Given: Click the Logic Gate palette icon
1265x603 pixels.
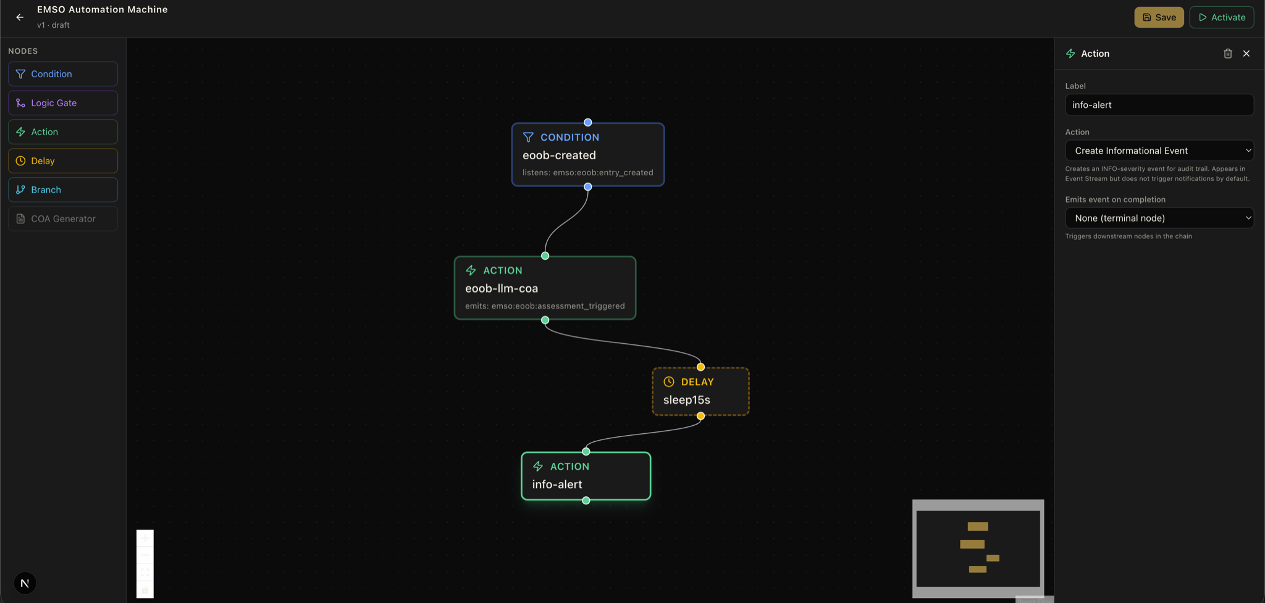Looking at the screenshot, I should click(20, 103).
